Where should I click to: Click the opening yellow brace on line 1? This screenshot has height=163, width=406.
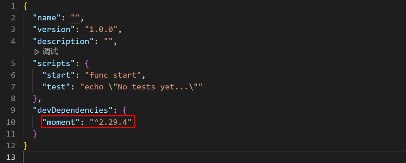point(25,6)
